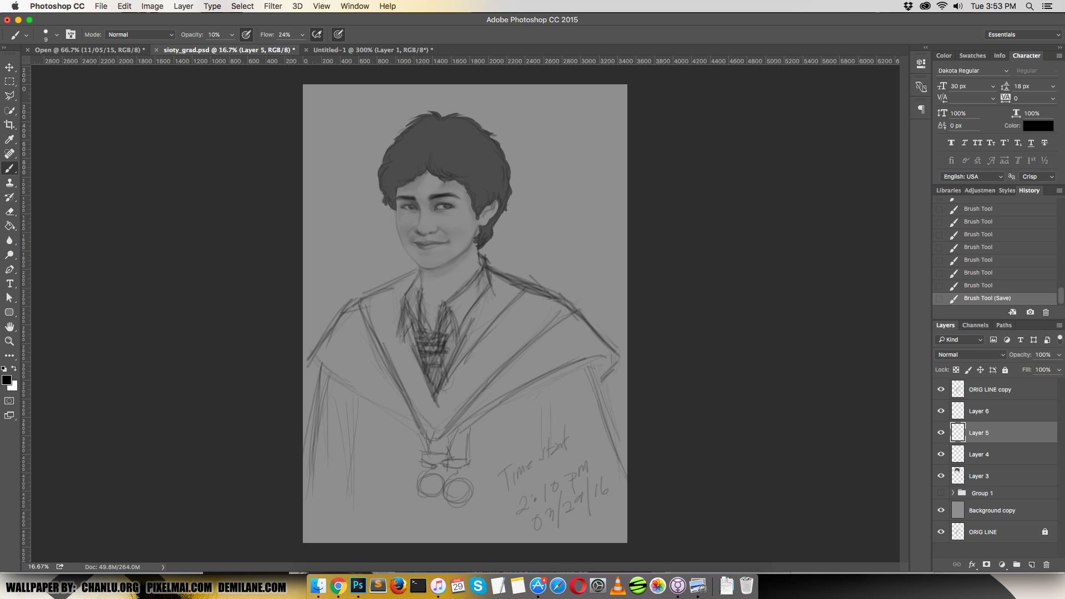The height and width of the screenshot is (599, 1065).
Task: Select the History Brush tool
Action: click(9, 197)
